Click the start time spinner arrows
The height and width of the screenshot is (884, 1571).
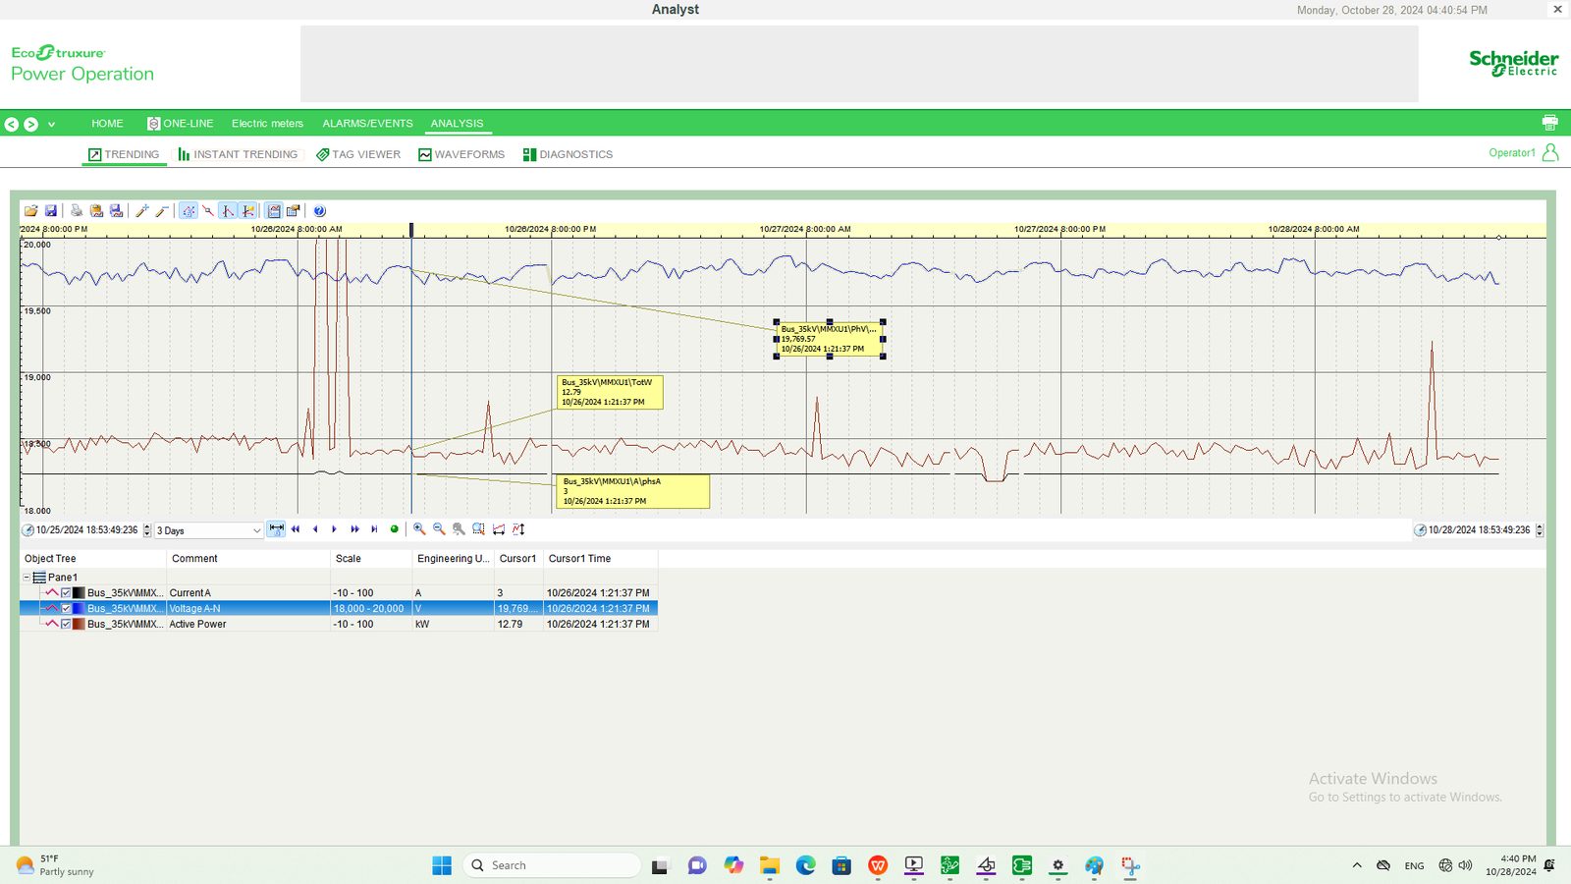[x=147, y=529]
